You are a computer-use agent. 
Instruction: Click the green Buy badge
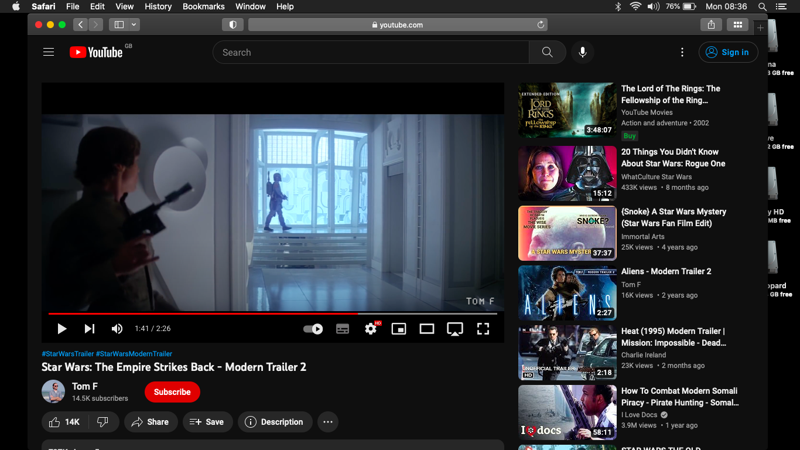[x=630, y=136]
